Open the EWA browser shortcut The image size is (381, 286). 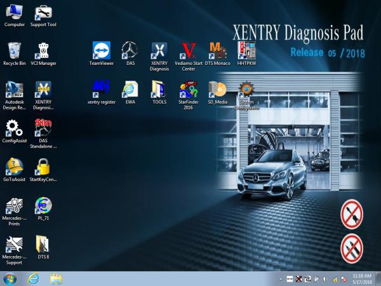click(130, 92)
